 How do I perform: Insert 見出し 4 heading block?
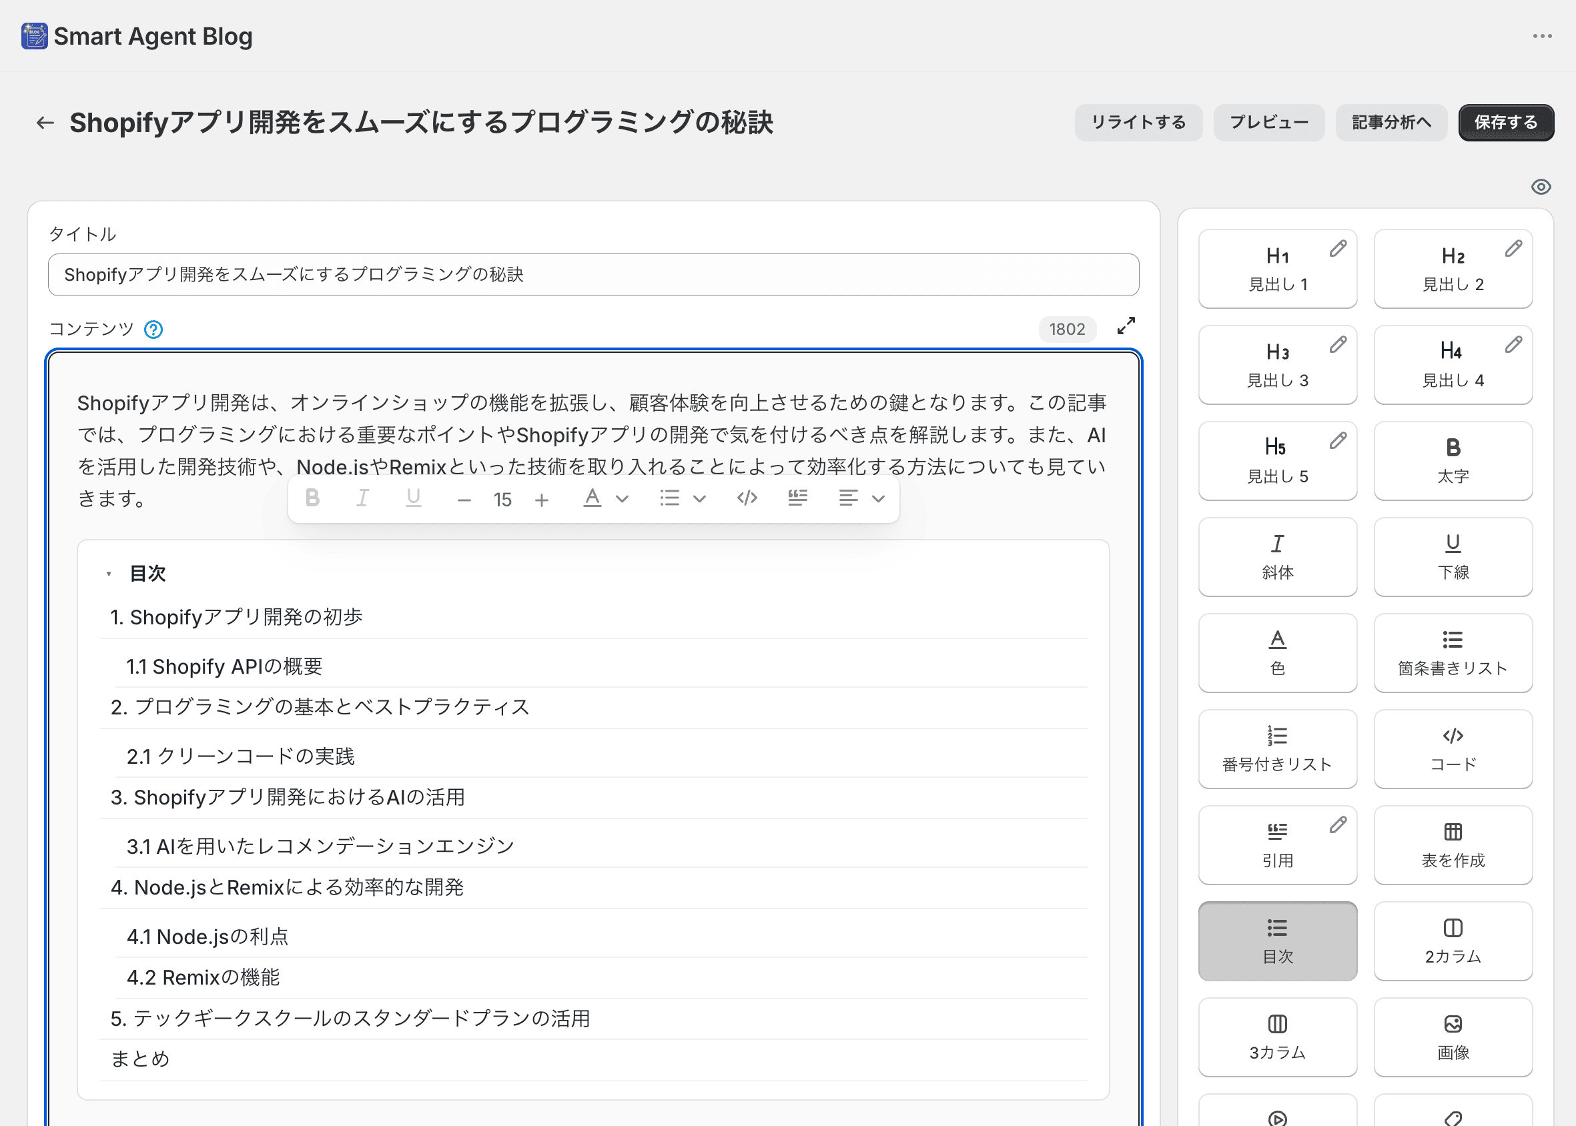click(x=1453, y=365)
